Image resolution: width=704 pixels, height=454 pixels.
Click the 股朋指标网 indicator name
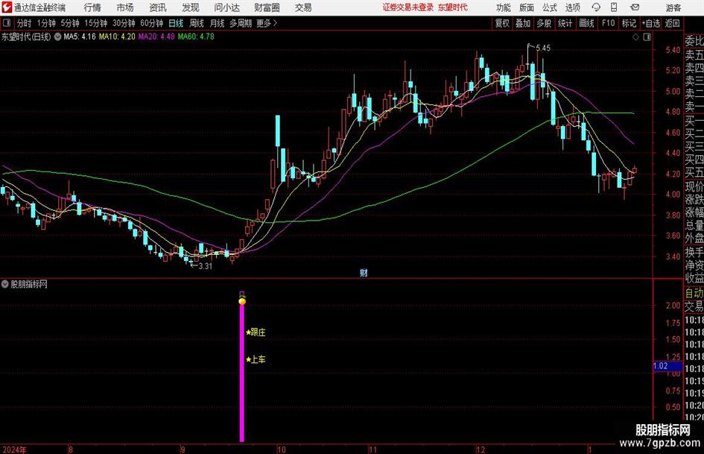[x=29, y=284]
